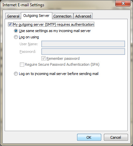This screenshot has width=133, height=146.
Task: Confirm settings with the OK button
Action: click(x=89, y=137)
